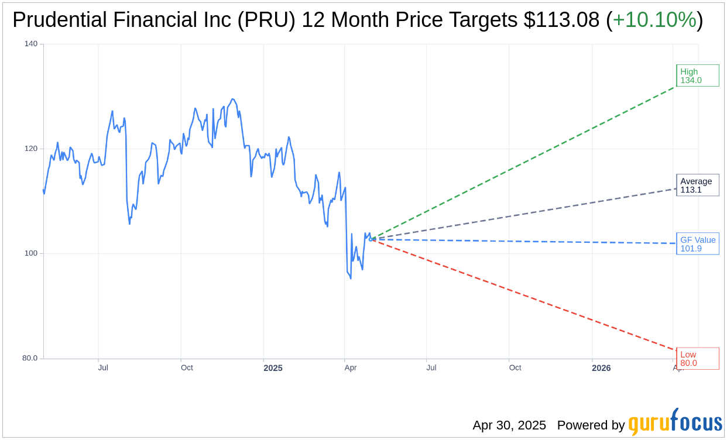
Task: Click the blue price line peak near December
Action: click(232, 99)
